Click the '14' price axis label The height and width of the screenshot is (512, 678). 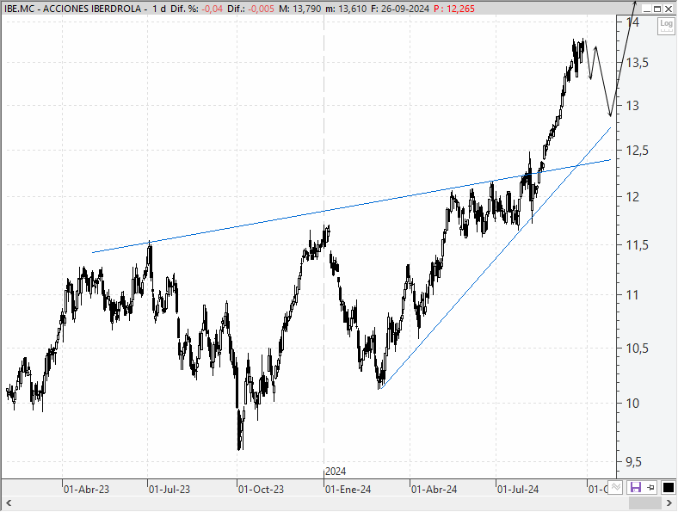coord(632,22)
